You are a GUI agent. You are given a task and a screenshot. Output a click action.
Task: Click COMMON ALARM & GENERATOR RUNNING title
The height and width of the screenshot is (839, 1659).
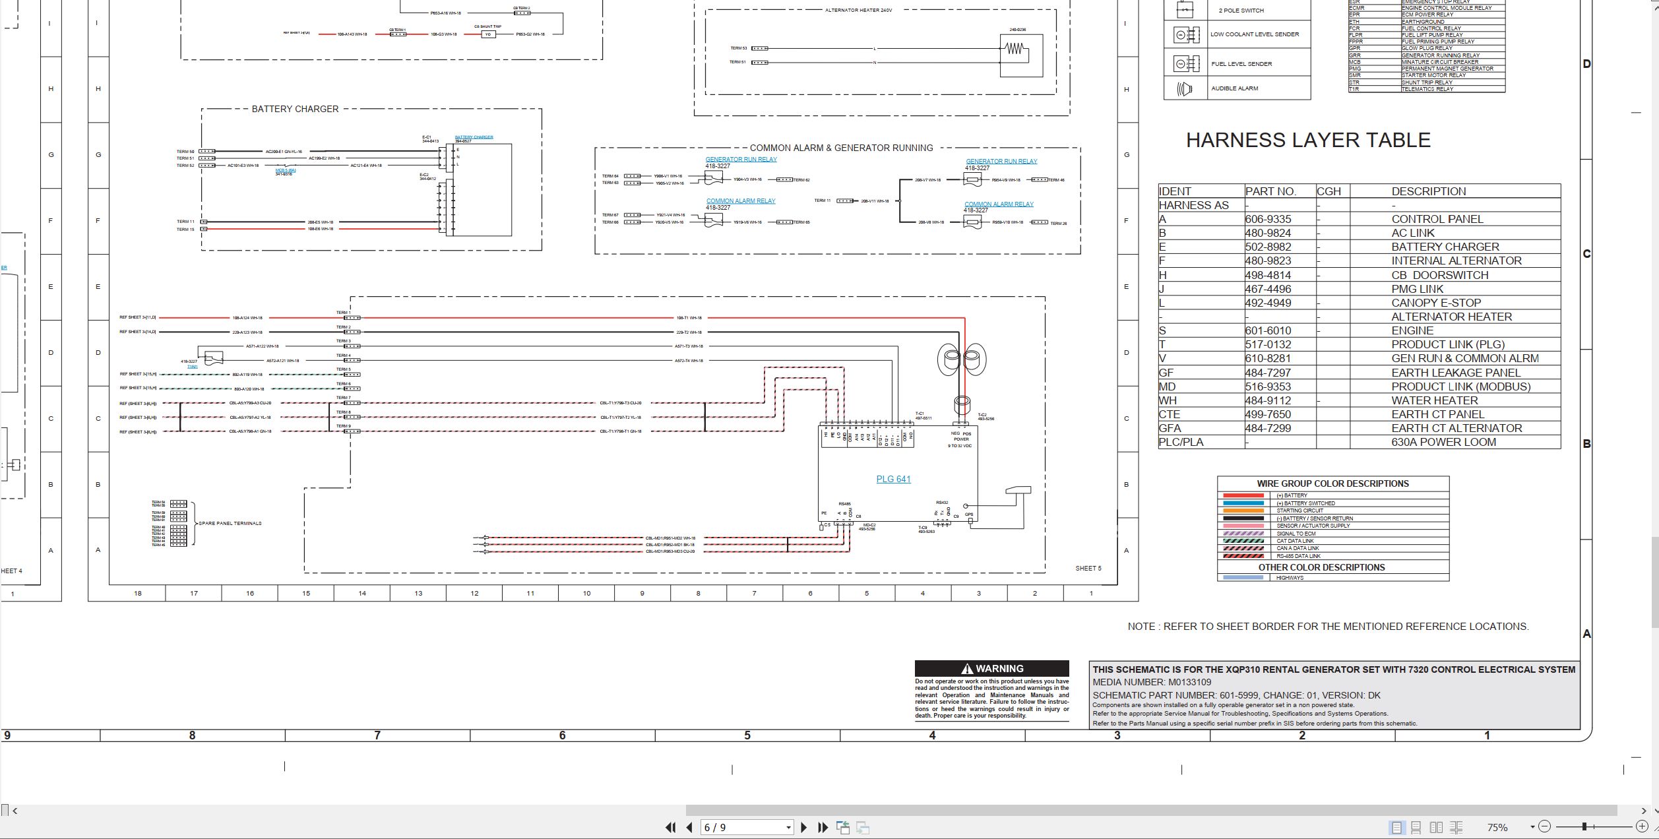coord(841,148)
